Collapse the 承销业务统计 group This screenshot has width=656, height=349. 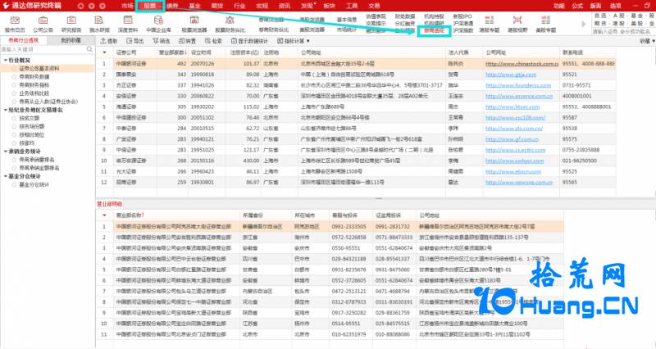6,152
